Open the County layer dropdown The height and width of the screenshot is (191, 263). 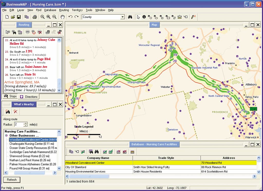pyautogui.click(x=123, y=17)
